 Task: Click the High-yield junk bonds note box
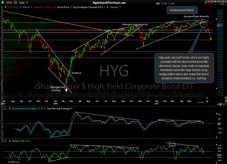(x=184, y=68)
